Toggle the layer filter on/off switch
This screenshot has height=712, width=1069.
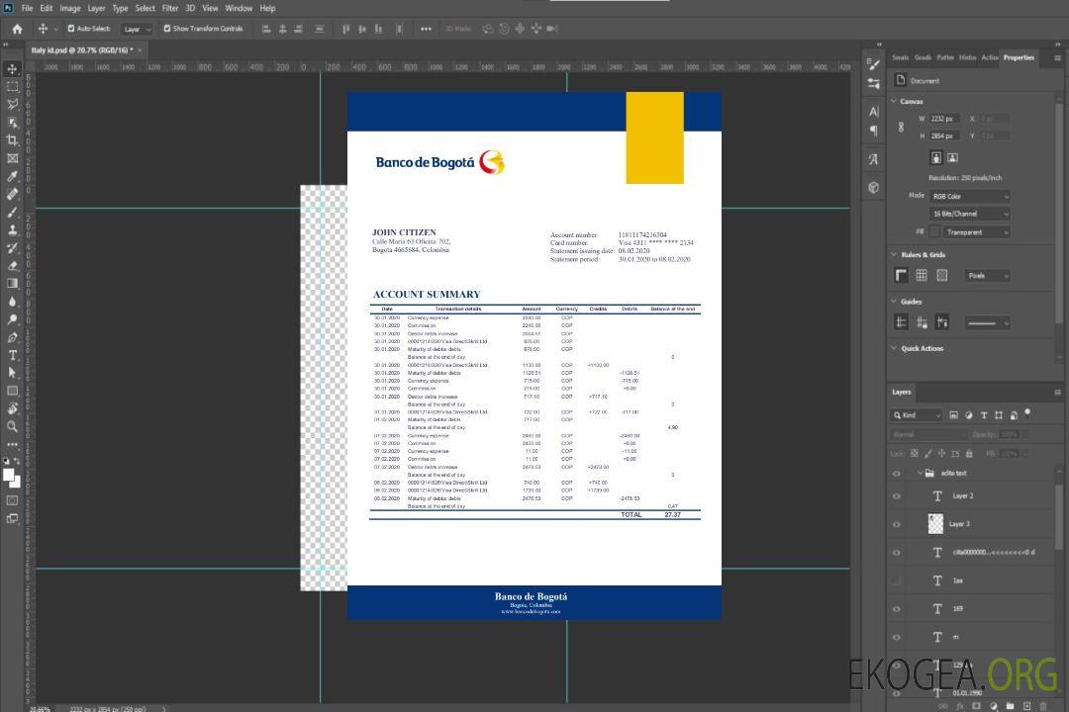[x=1027, y=413]
